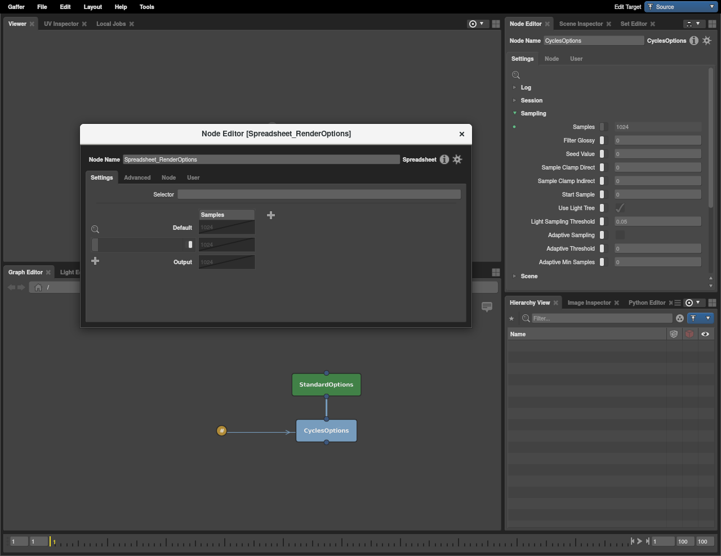Image resolution: width=721 pixels, height=556 pixels.
Task: Click the Node Editor settings search magnifier
Action: click(516, 75)
